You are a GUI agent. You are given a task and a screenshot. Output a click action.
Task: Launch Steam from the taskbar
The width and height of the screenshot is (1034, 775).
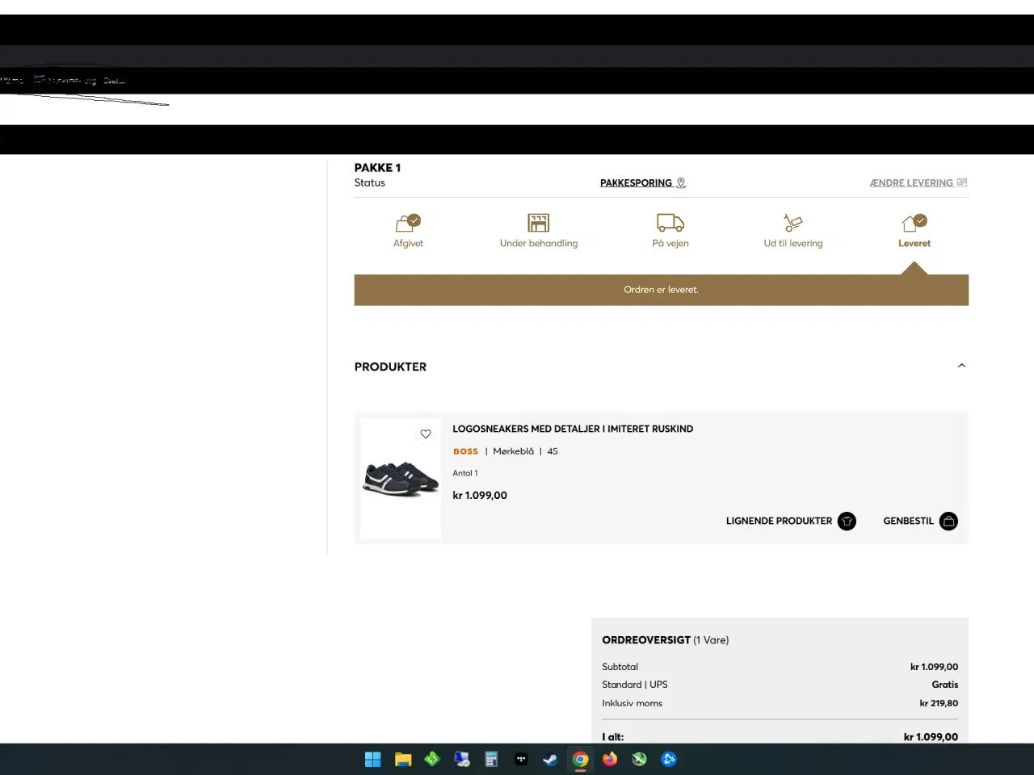pos(550,759)
